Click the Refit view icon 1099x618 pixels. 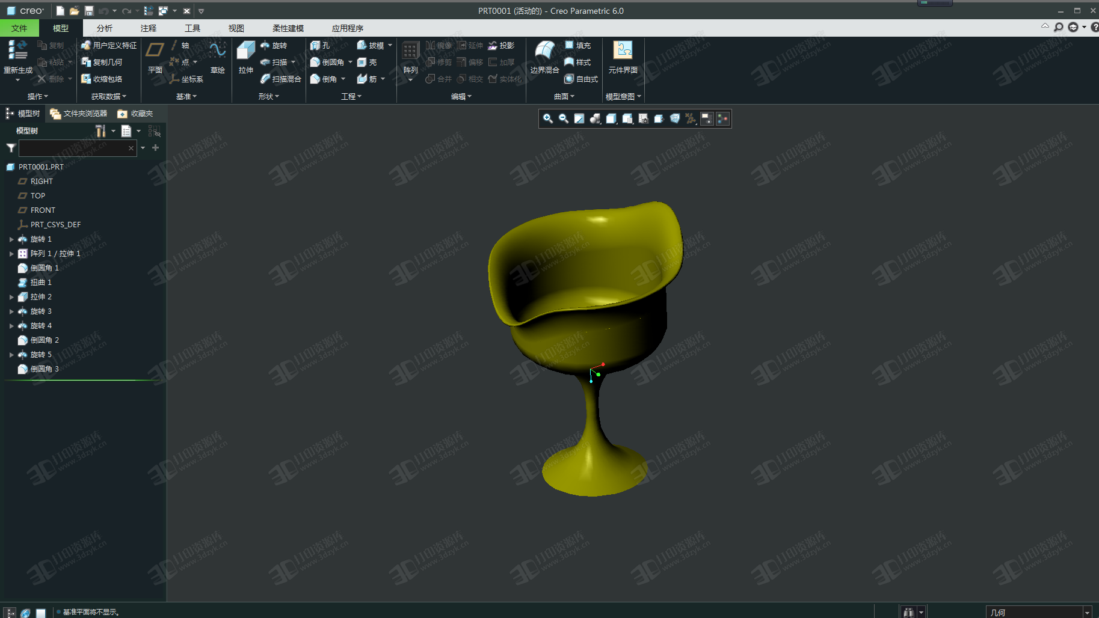579,118
